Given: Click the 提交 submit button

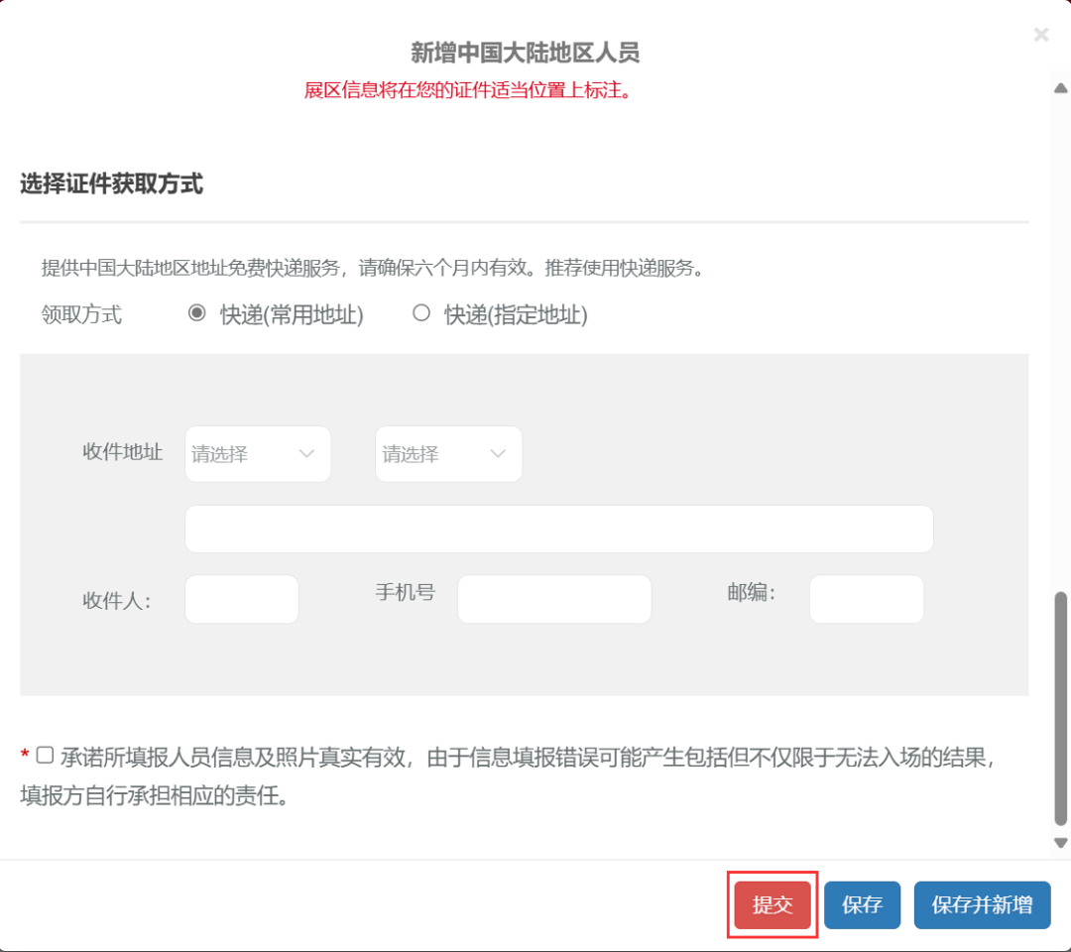Looking at the screenshot, I should pos(772,904).
